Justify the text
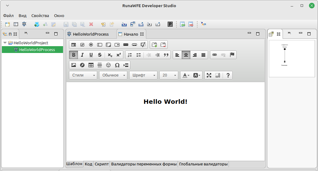 (x=203, y=55)
